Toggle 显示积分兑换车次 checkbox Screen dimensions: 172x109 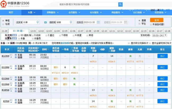[x=129, y=43]
